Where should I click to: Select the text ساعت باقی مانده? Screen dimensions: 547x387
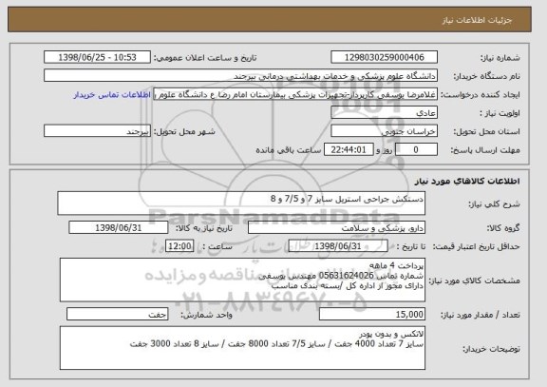pyautogui.click(x=289, y=150)
